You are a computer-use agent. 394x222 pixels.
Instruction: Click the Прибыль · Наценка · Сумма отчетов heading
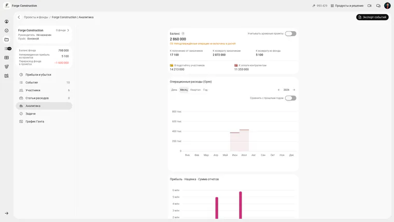tap(194, 179)
